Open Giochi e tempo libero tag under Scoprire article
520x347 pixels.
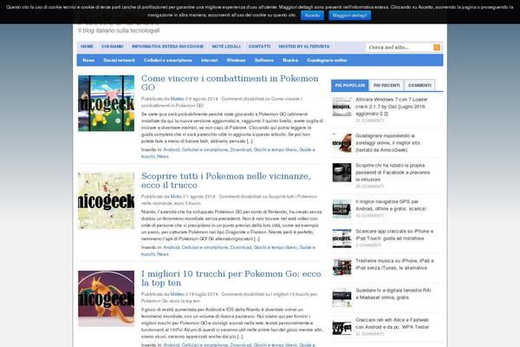click(x=276, y=247)
